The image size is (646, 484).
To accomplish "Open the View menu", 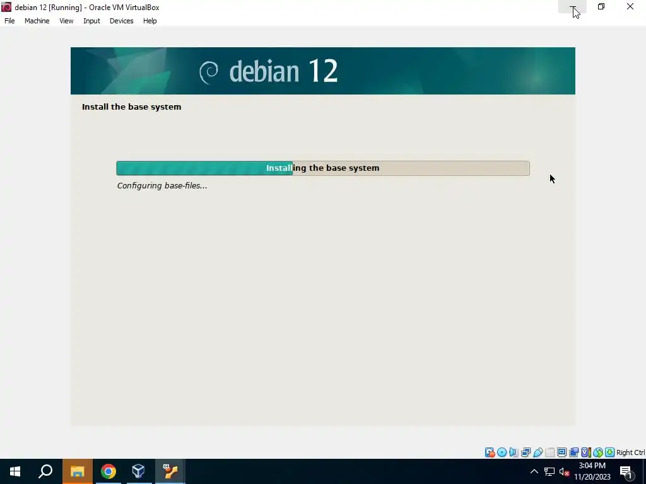I will click(x=66, y=21).
